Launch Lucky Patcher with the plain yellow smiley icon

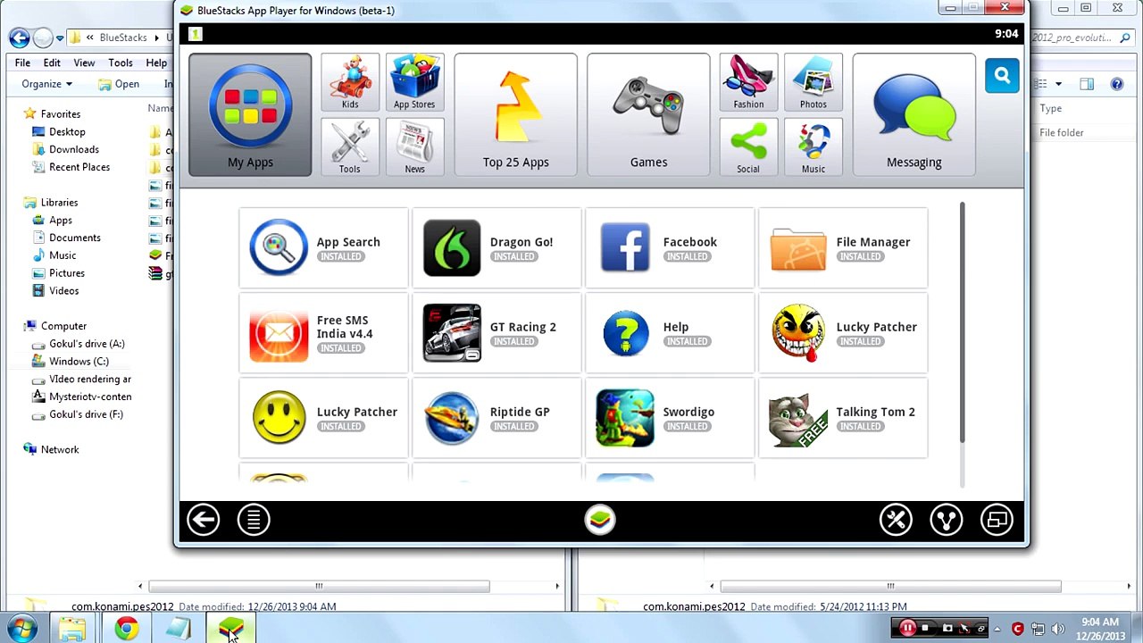(x=323, y=418)
